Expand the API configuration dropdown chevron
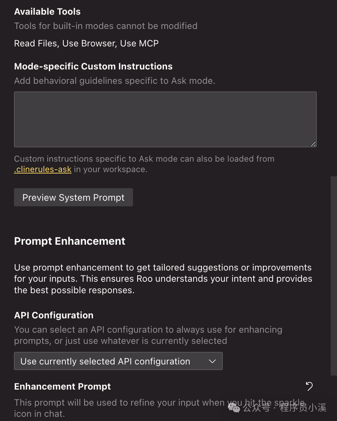 212,361
